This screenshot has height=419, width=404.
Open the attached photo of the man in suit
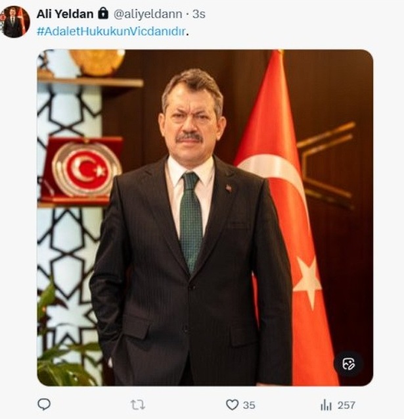(x=205, y=218)
